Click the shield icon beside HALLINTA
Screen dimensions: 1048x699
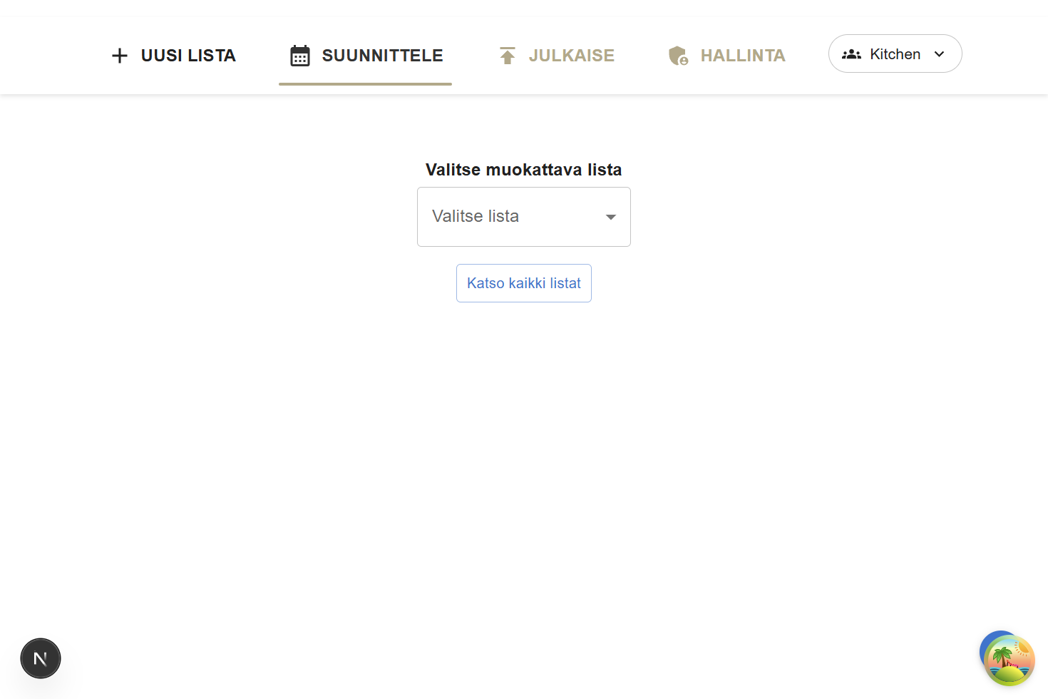point(677,55)
